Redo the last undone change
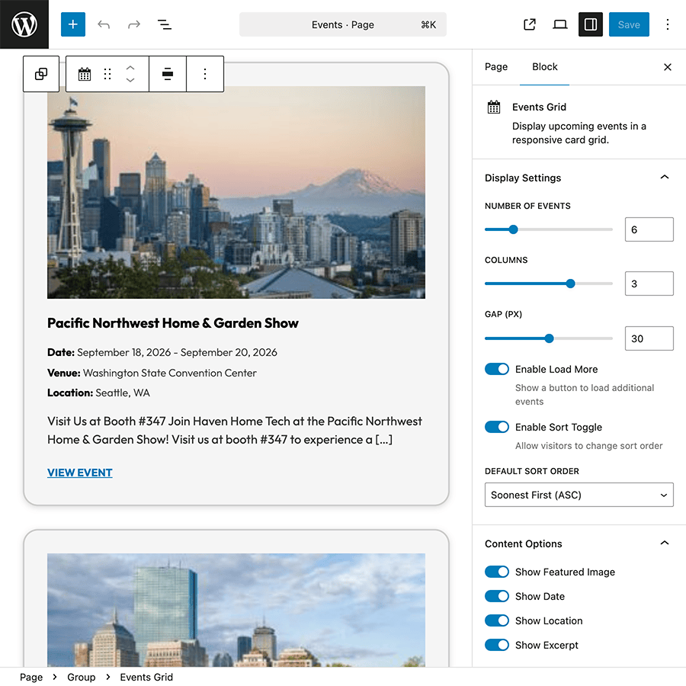The height and width of the screenshot is (686, 686). click(x=134, y=24)
